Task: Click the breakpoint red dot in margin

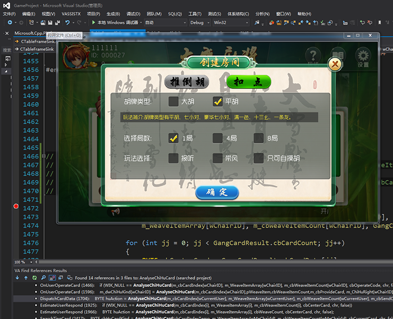Action: (16, 206)
